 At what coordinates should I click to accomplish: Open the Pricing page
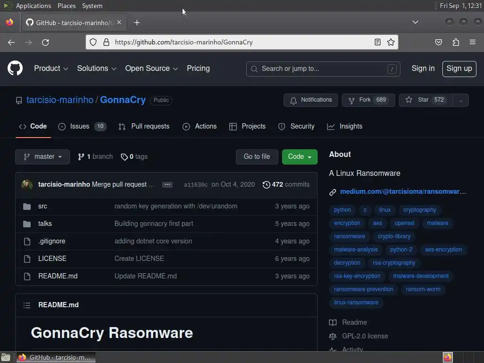(198, 68)
